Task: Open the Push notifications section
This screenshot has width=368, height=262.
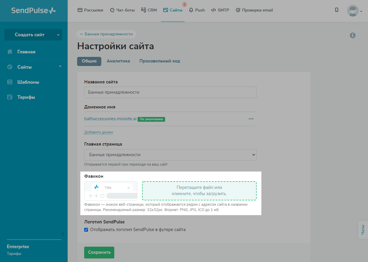Action: point(197,10)
